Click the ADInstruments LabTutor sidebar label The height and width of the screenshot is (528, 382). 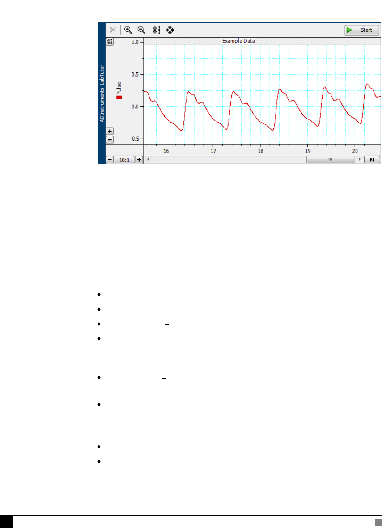[x=102, y=93]
